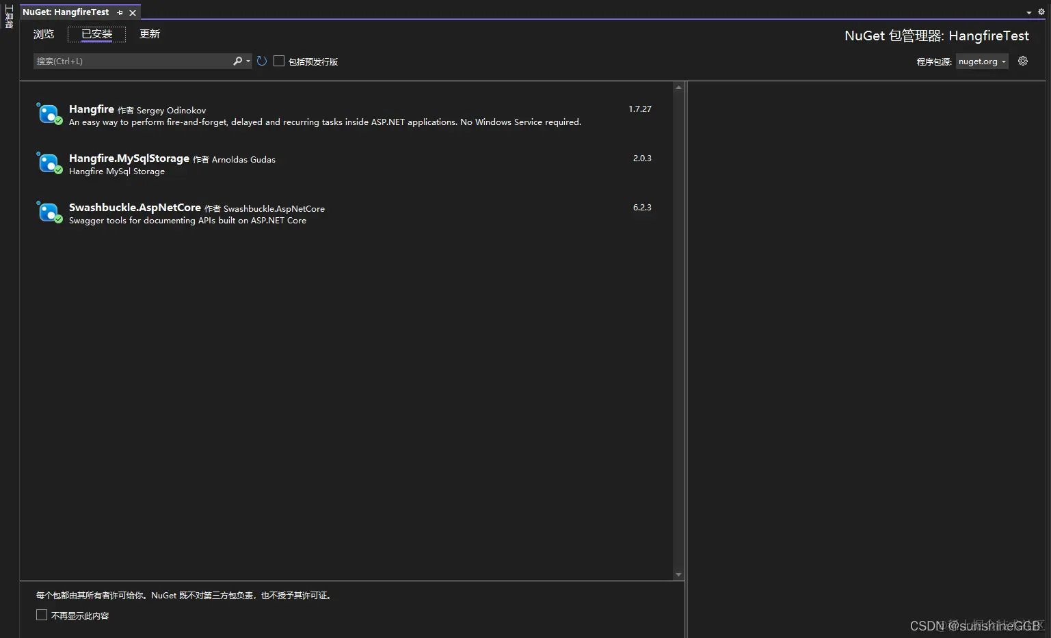Viewport: 1051px width, 638px height.
Task: Enable the include prerelease checkbox
Action: tap(279, 61)
